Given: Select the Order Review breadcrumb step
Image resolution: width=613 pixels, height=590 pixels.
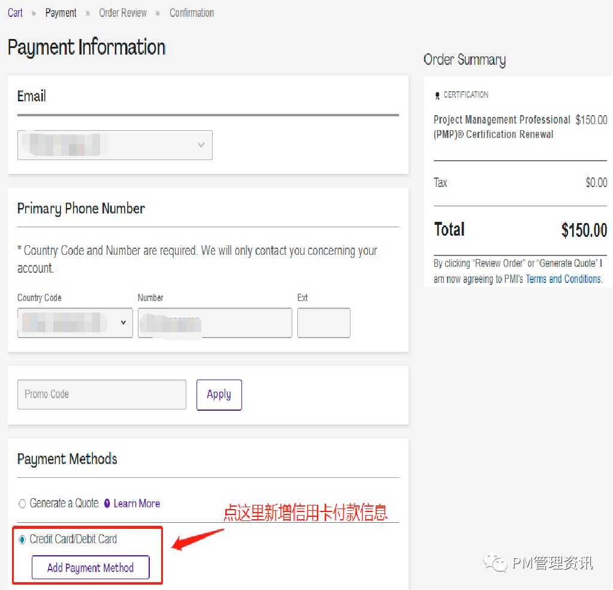Looking at the screenshot, I should click(123, 13).
